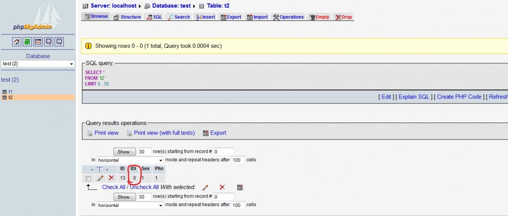Open the SQL tab
Image resolution: width=508 pixels, height=216 pixels.
tap(154, 17)
